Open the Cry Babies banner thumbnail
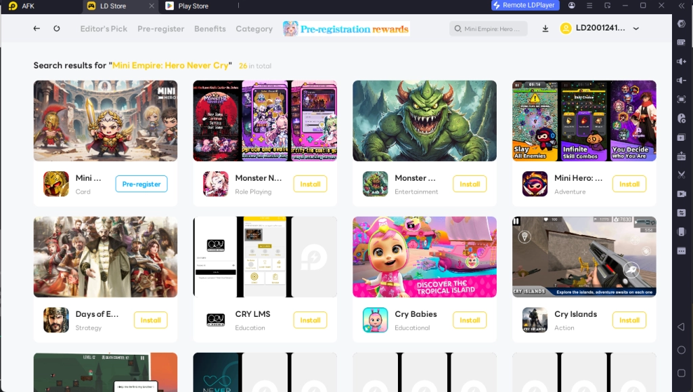Image resolution: width=693 pixels, height=392 pixels. click(424, 257)
